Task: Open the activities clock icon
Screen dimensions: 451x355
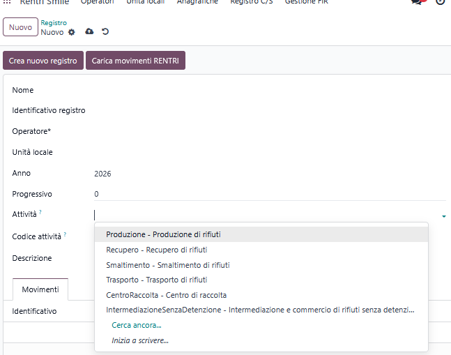Action: pos(441,1)
